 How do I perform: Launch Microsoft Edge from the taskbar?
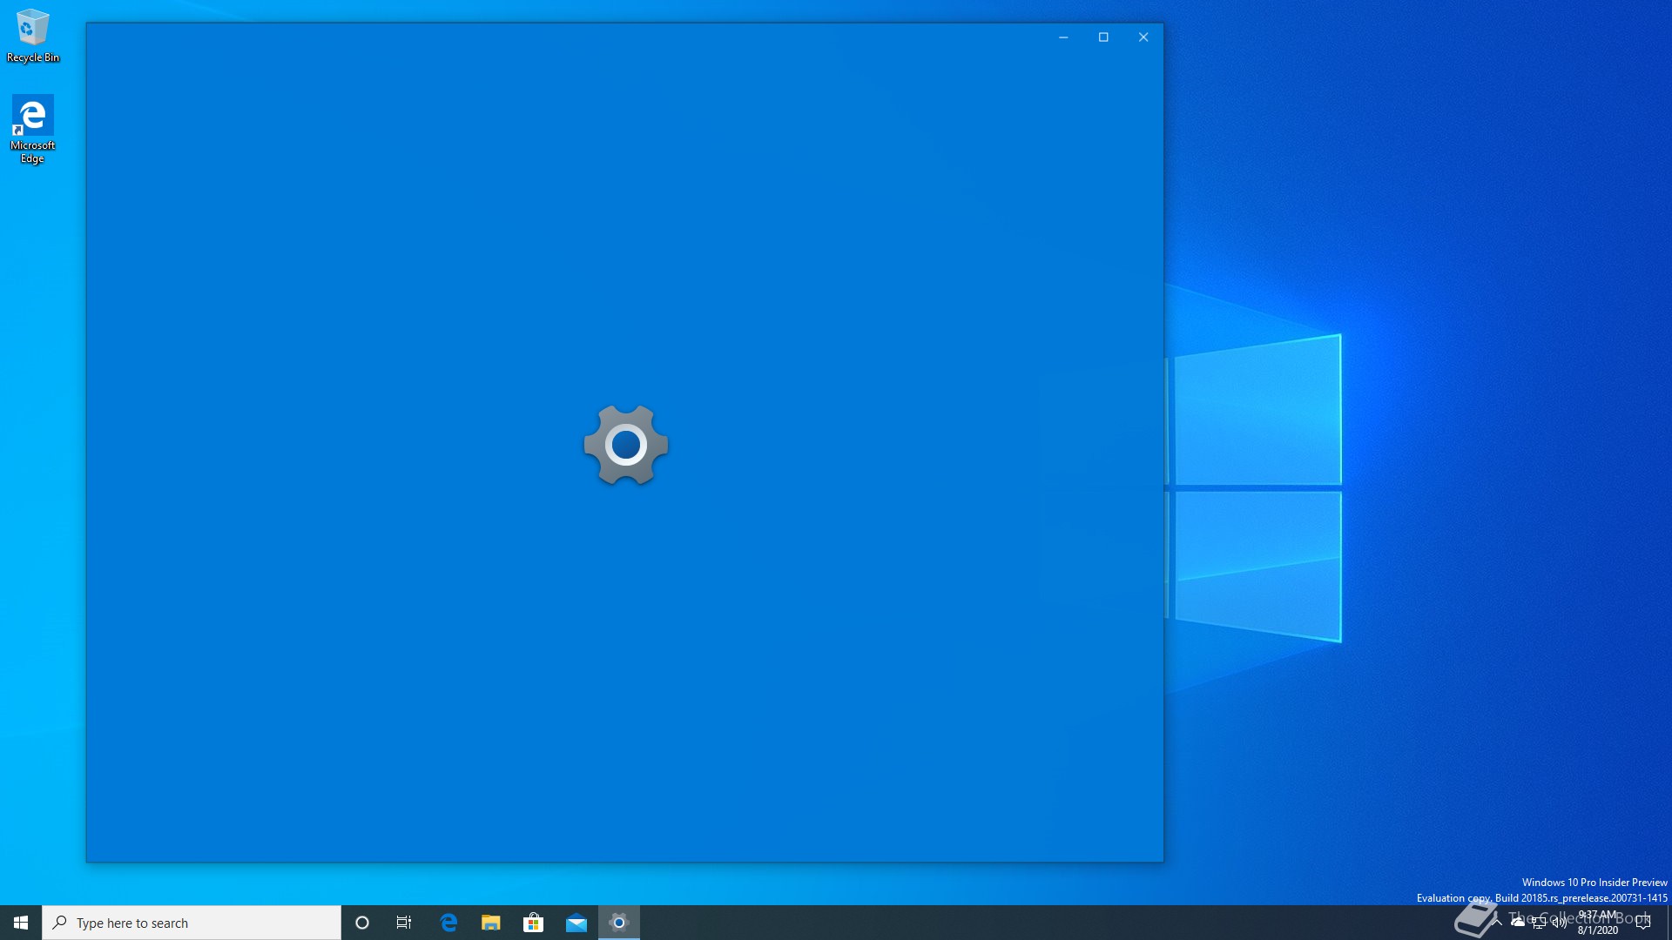[x=448, y=923]
